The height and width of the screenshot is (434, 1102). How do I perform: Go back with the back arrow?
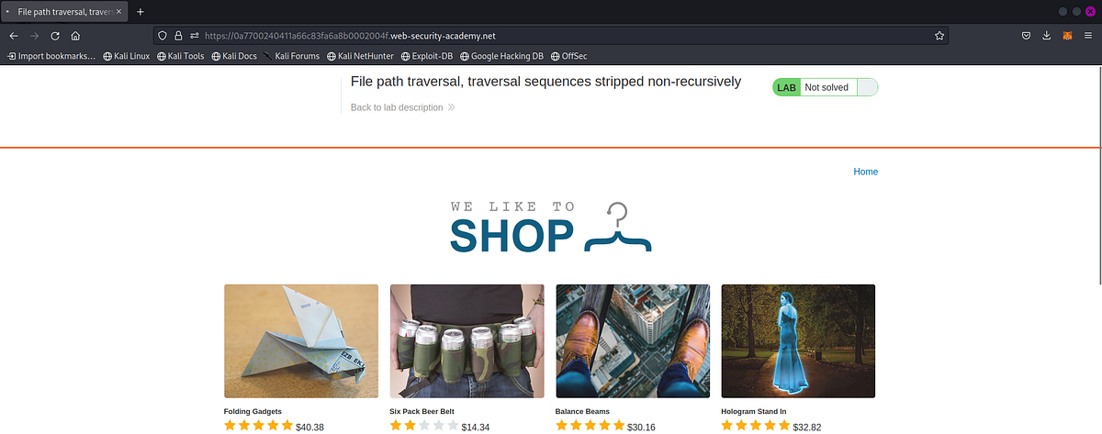pos(14,36)
